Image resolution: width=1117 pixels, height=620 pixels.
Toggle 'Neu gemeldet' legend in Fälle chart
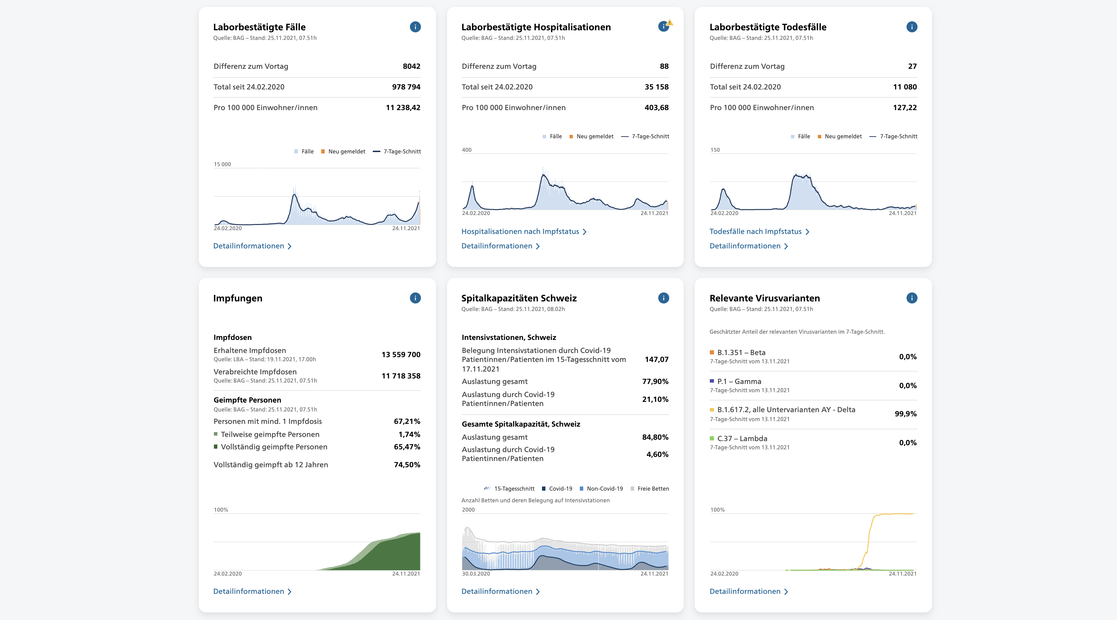[343, 151]
